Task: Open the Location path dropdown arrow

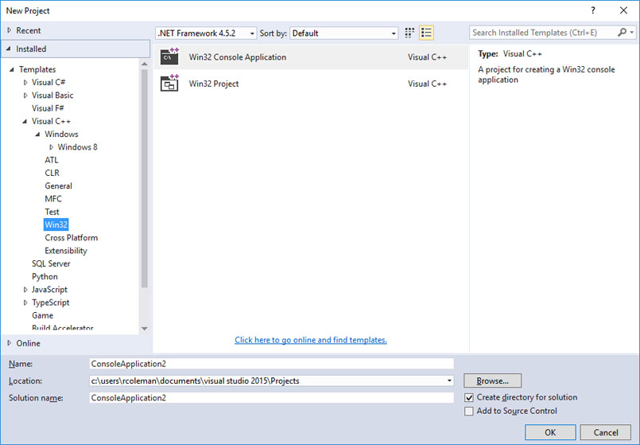Action: pyautogui.click(x=449, y=381)
